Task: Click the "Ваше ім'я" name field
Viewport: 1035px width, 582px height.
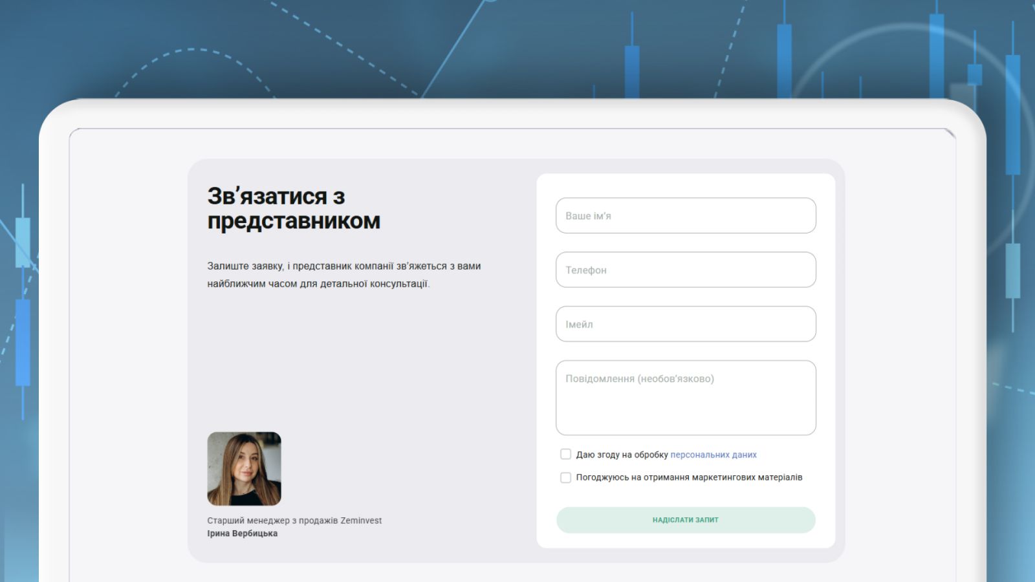Action: [x=686, y=216]
